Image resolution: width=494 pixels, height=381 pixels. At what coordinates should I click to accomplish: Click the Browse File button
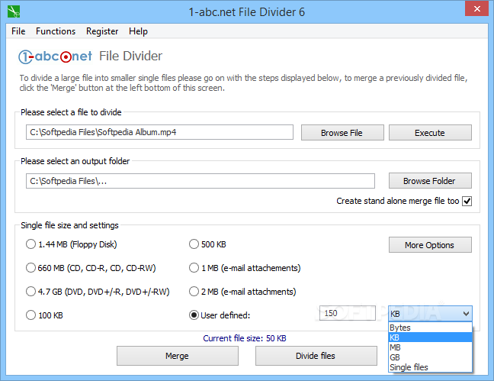342,133
